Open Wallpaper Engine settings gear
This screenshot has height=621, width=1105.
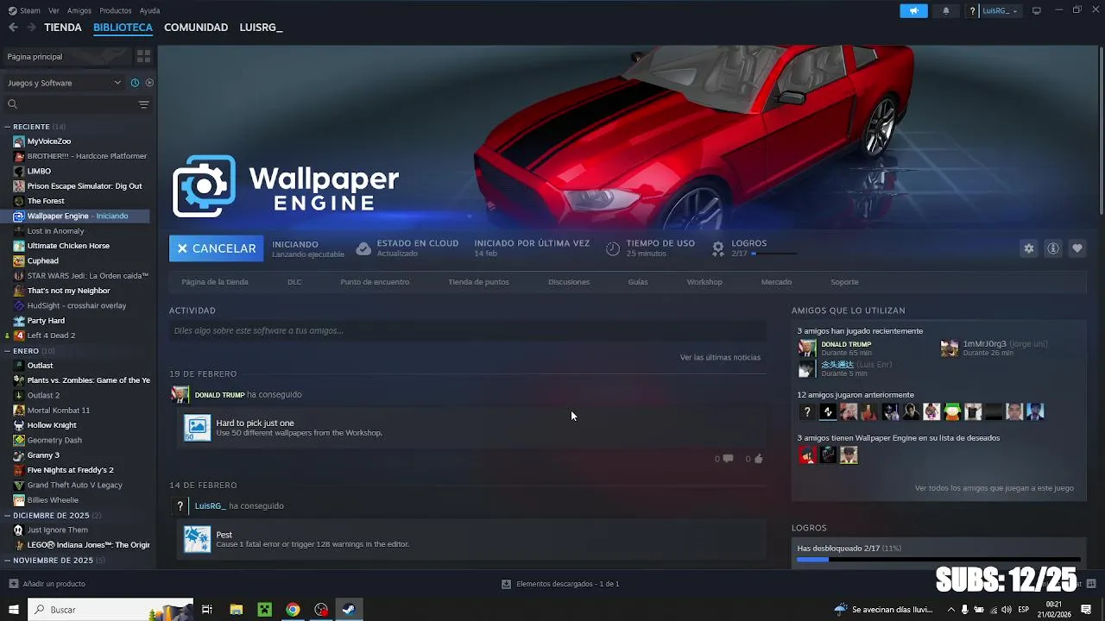(1028, 248)
